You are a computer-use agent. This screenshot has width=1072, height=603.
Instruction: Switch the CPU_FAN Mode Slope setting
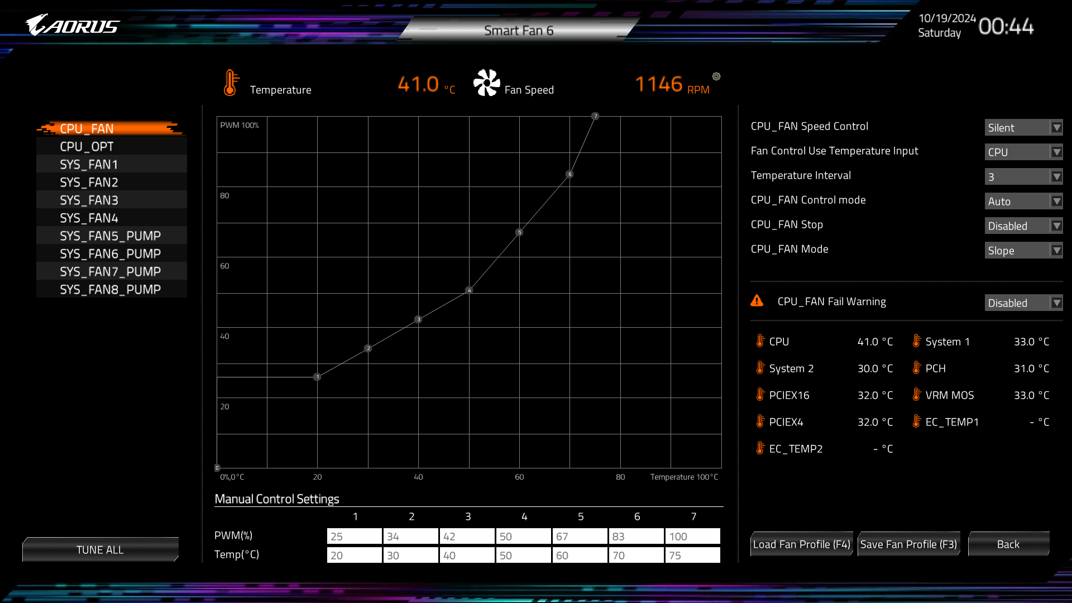coord(1023,251)
